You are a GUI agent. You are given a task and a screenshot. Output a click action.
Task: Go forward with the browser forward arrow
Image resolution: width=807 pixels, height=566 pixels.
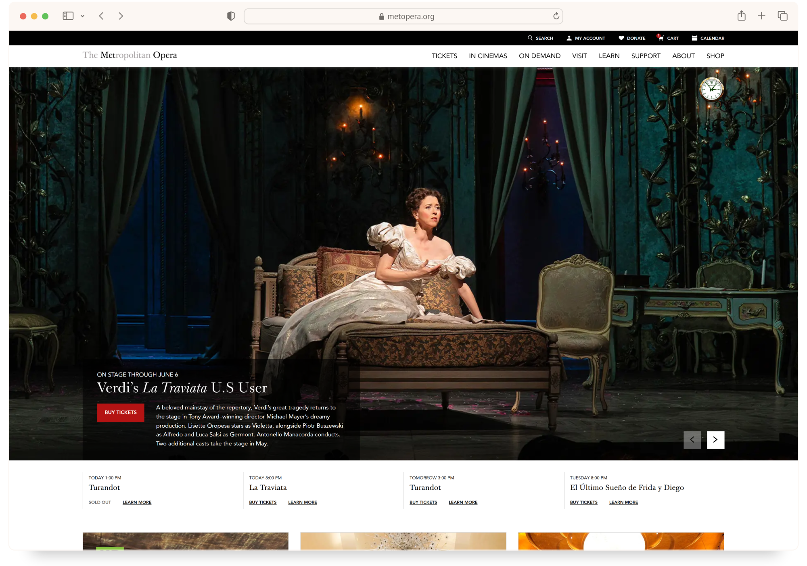pyautogui.click(x=121, y=16)
